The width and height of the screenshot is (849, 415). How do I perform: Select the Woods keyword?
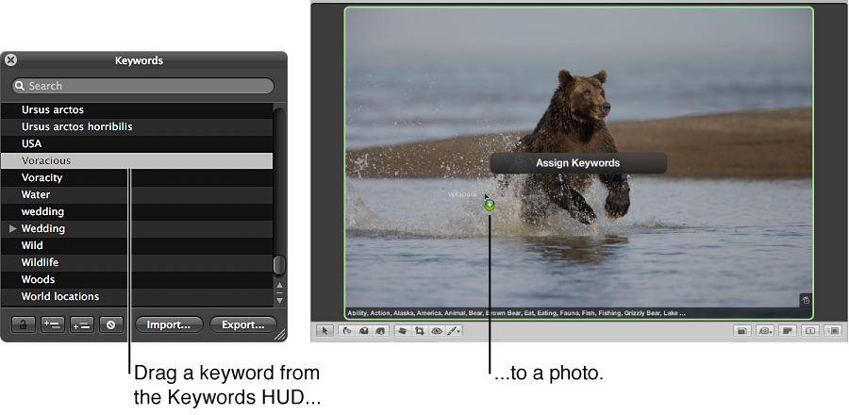click(x=137, y=280)
